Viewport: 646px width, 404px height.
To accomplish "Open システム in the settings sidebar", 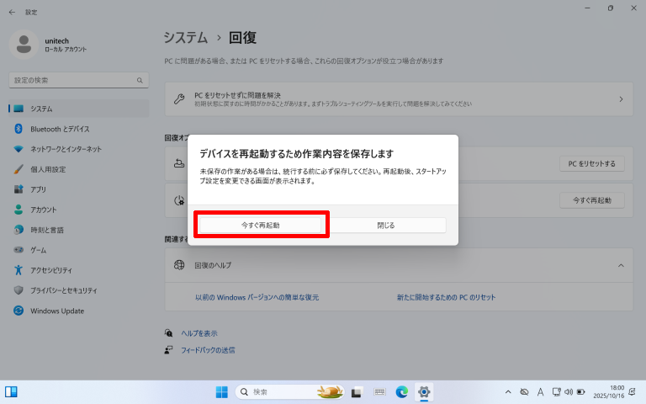I will point(42,109).
